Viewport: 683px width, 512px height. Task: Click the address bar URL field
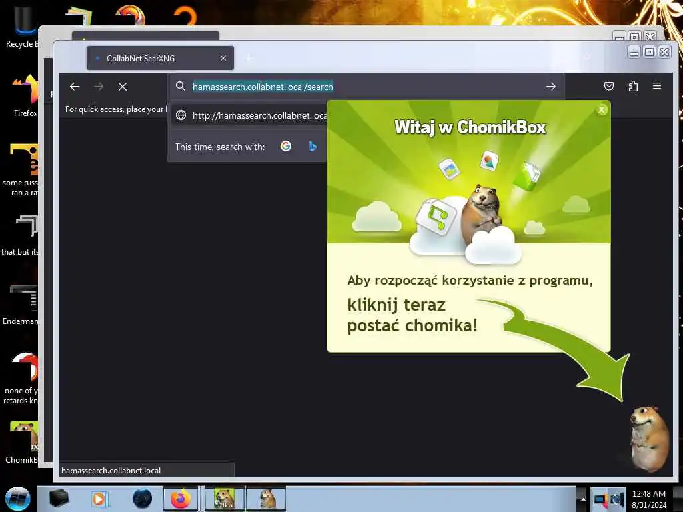pyautogui.click(x=366, y=87)
